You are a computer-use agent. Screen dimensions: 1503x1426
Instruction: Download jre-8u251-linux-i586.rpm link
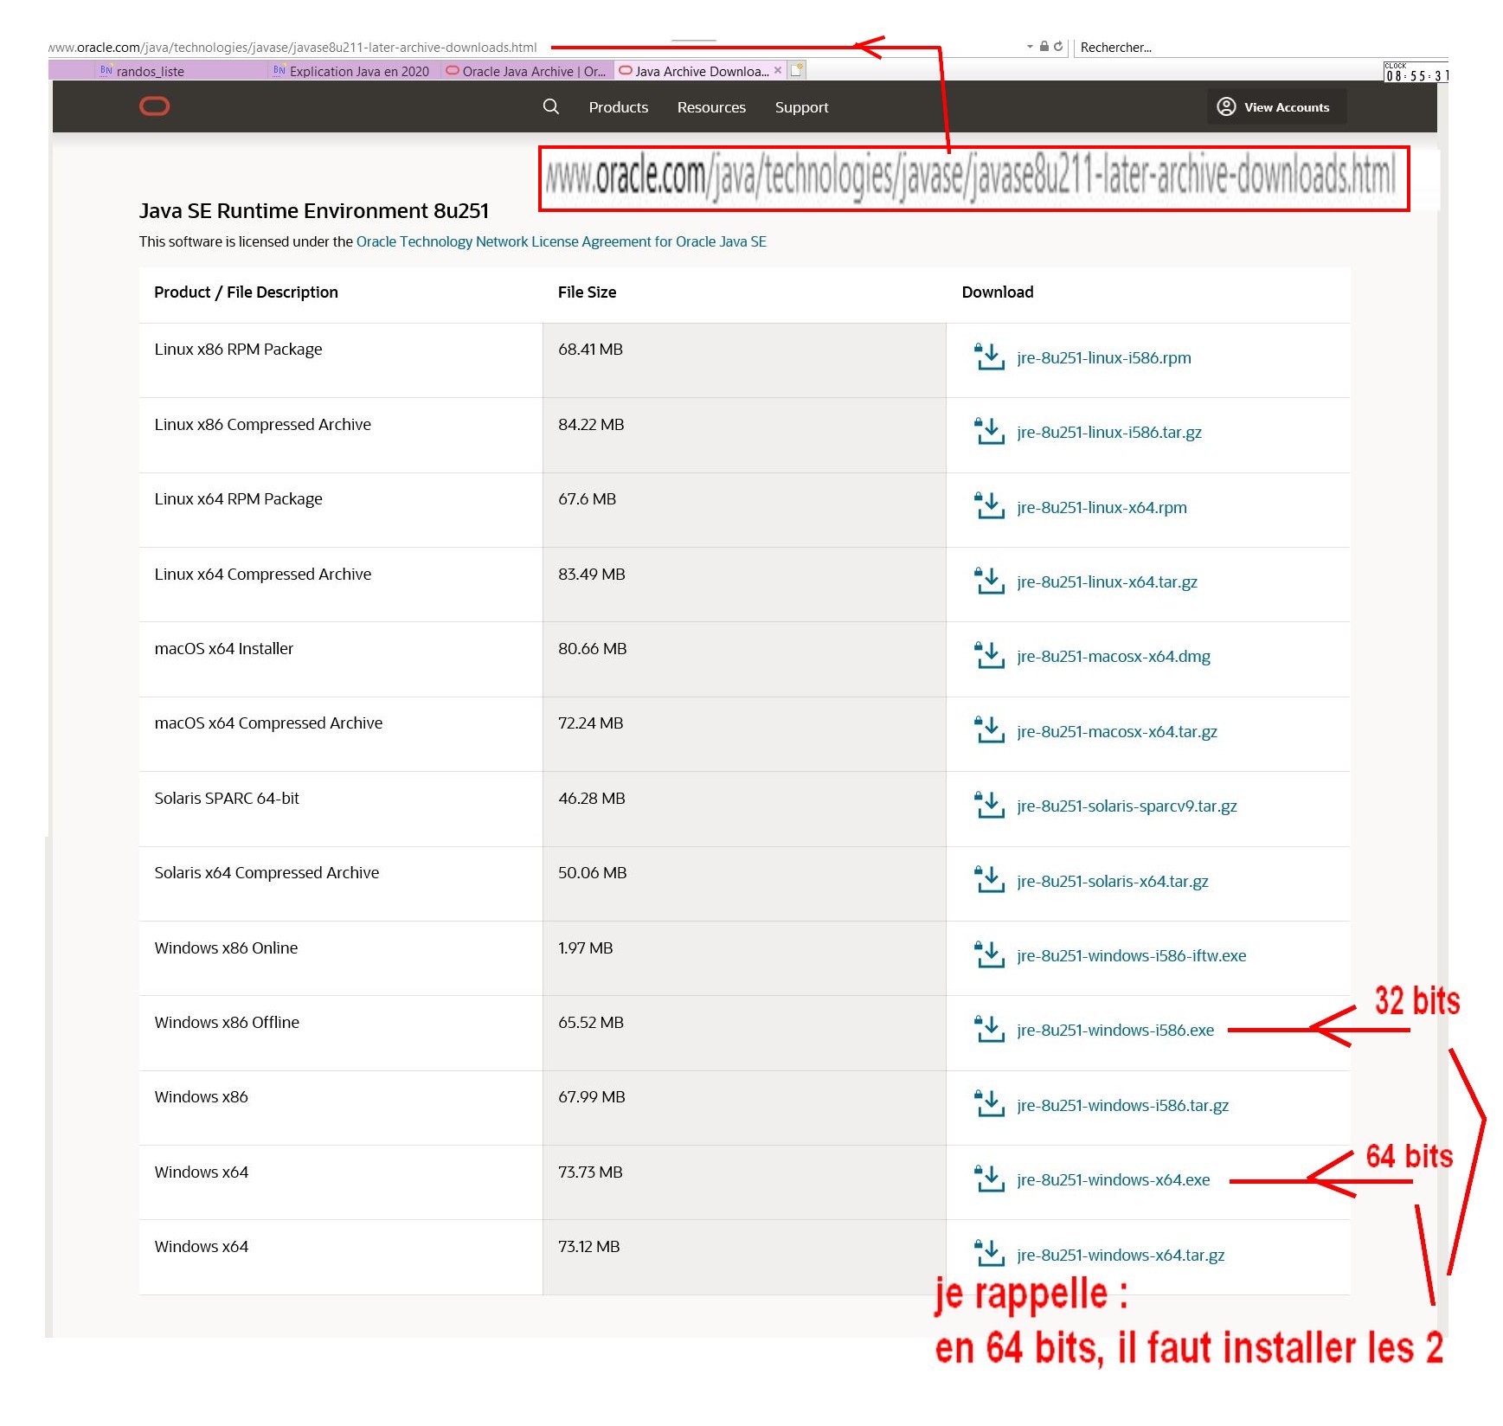[x=1104, y=357]
